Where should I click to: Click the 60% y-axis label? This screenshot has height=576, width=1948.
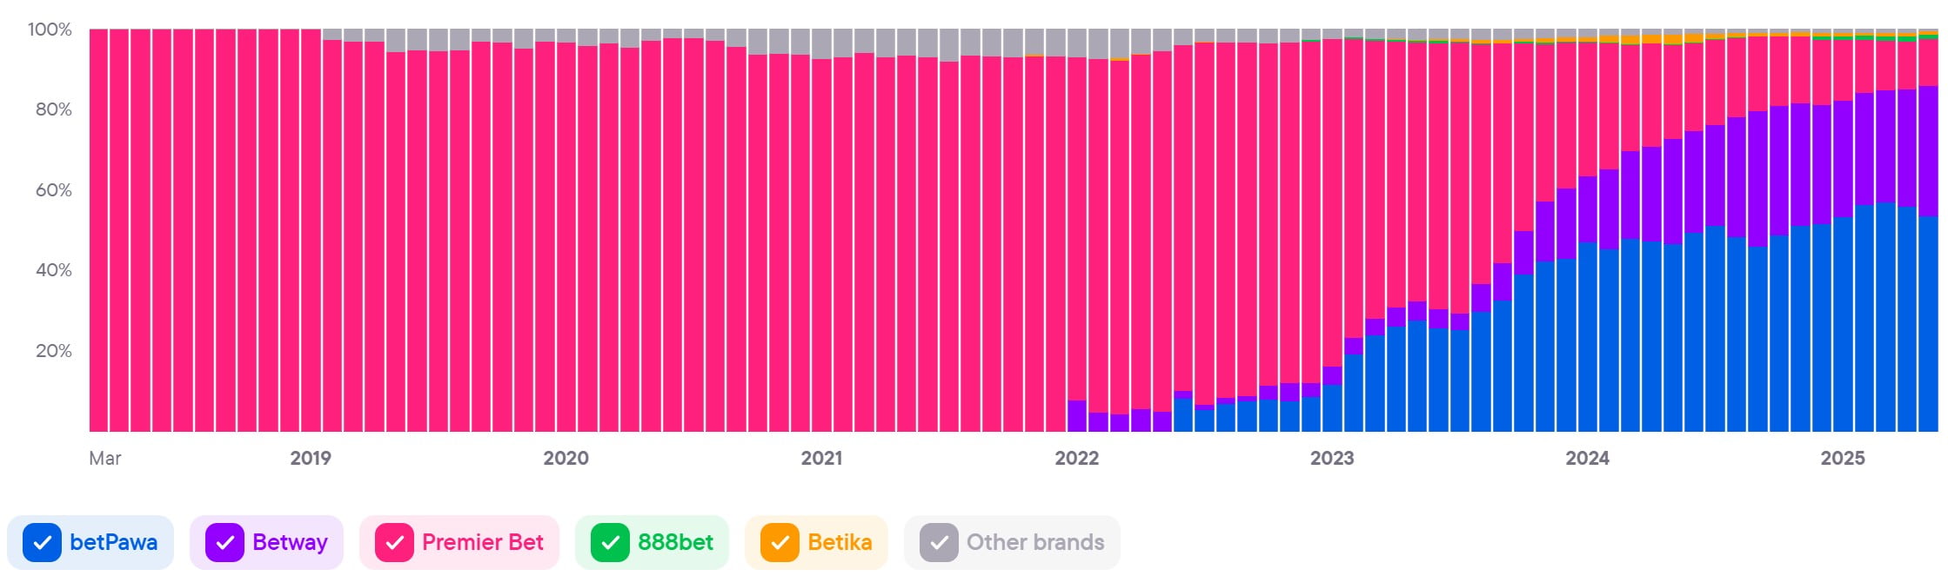pos(53,190)
